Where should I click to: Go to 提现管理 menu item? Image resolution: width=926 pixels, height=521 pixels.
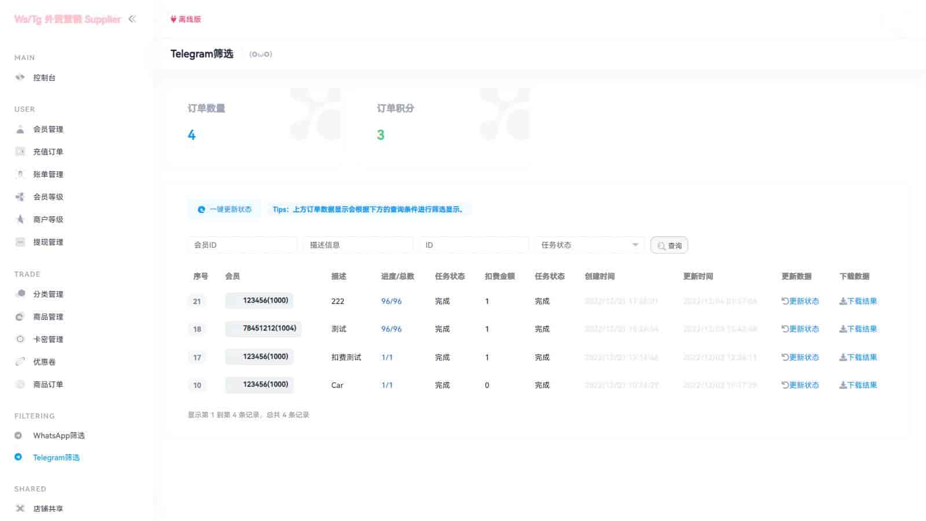pos(48,242)
